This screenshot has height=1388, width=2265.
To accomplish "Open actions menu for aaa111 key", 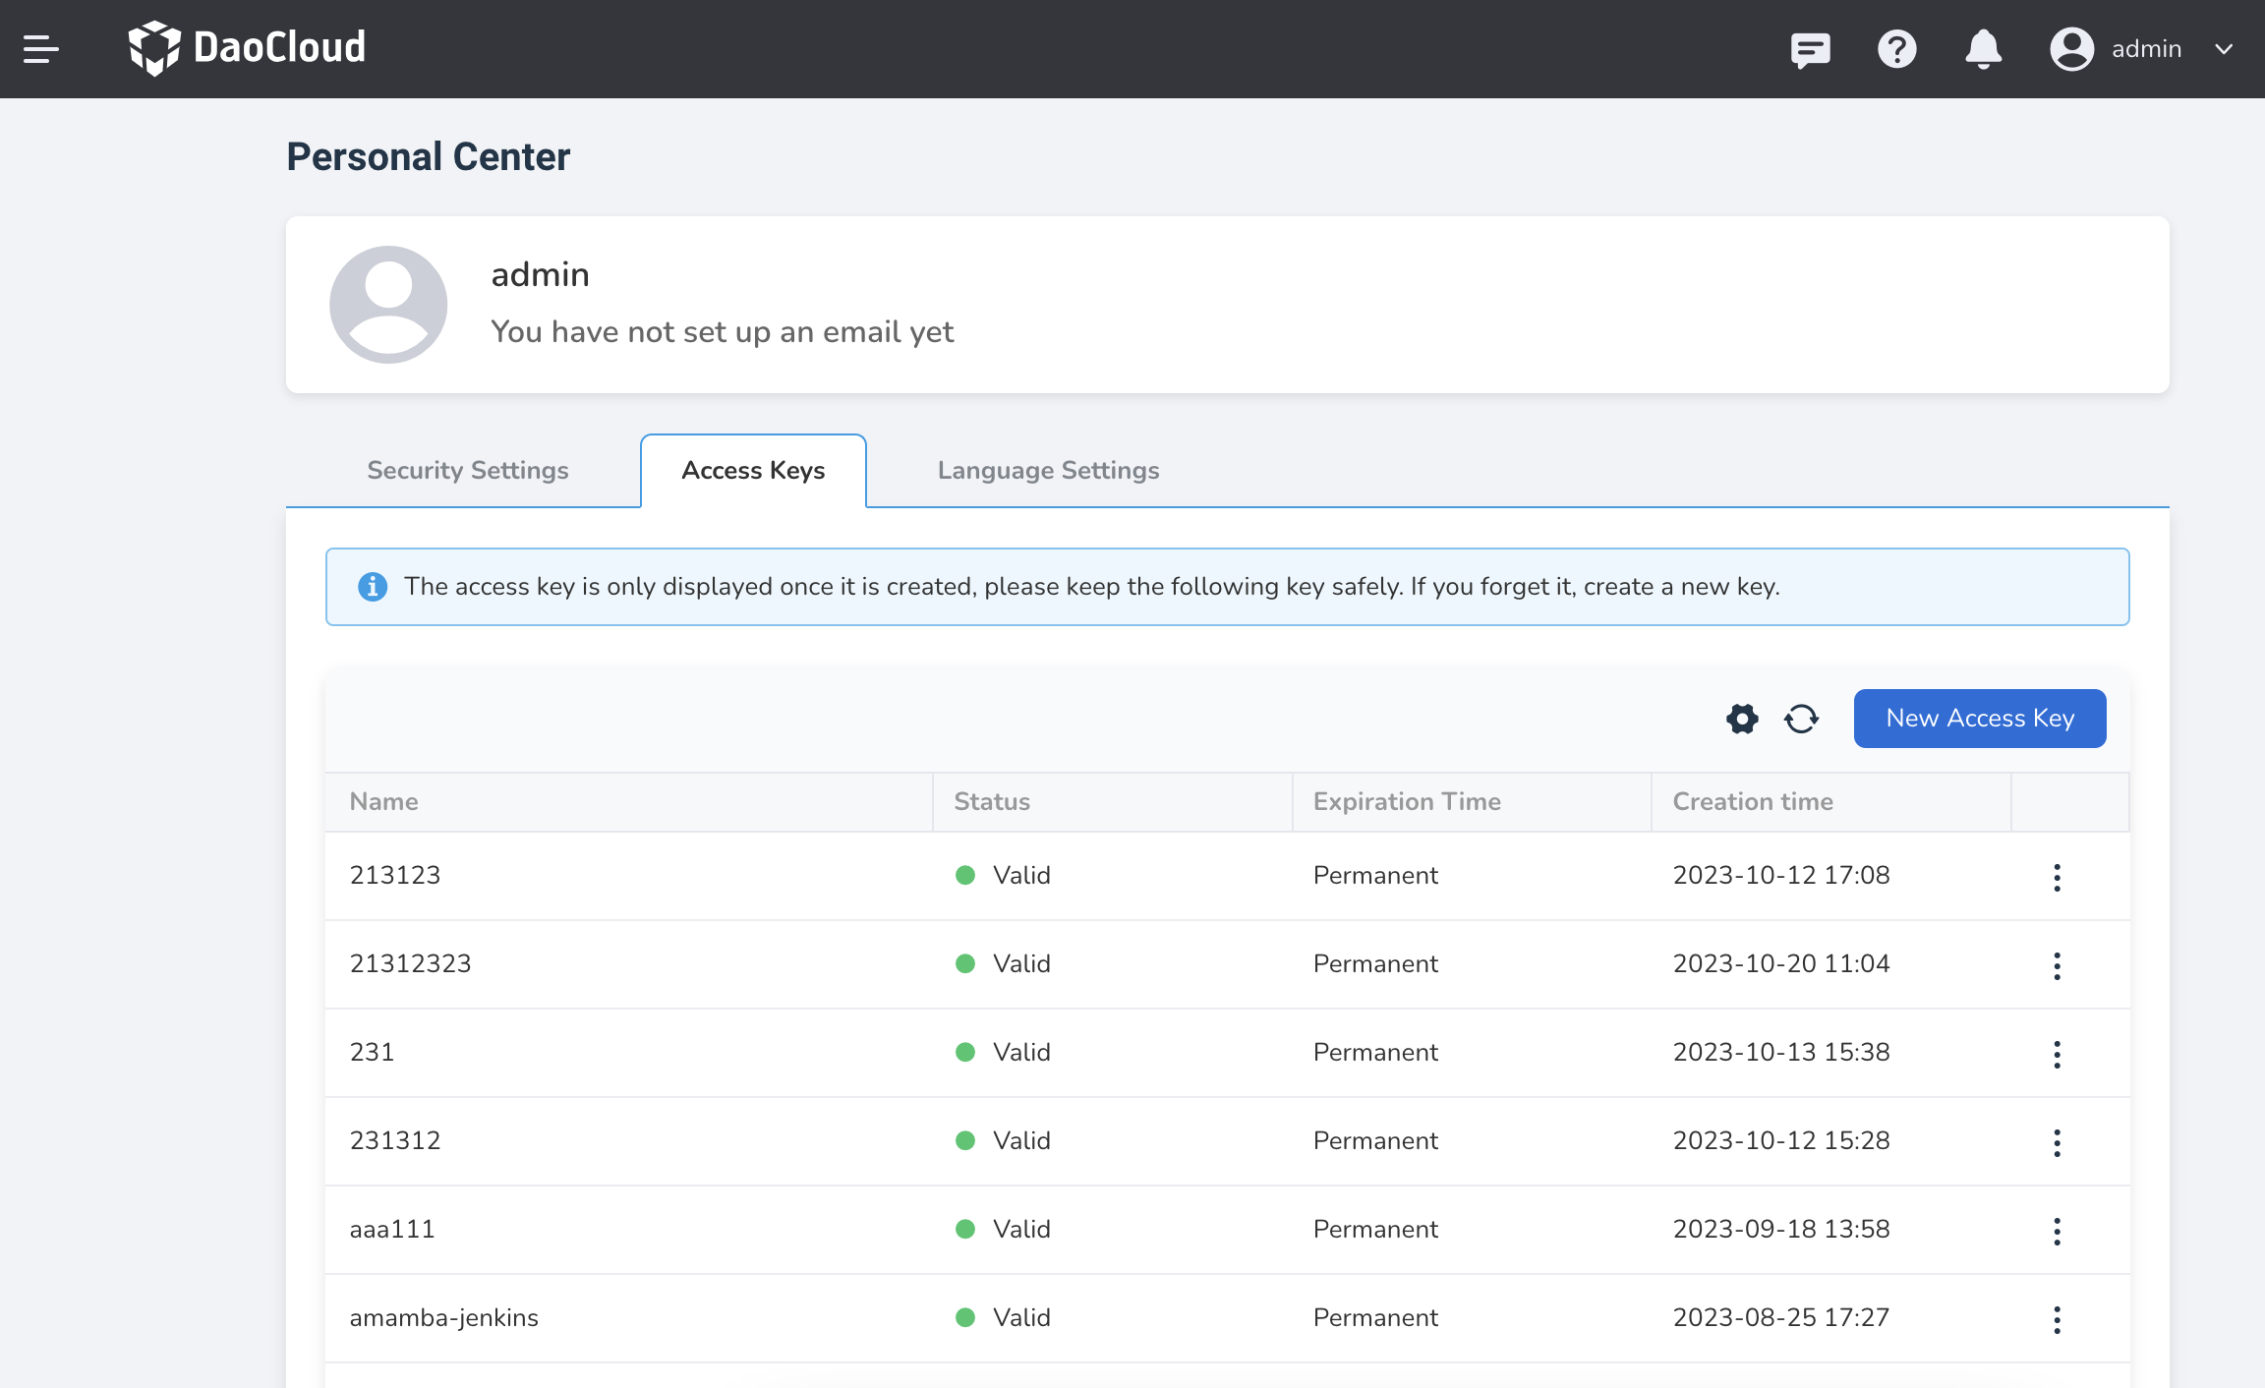I will click(2057, 1231).
